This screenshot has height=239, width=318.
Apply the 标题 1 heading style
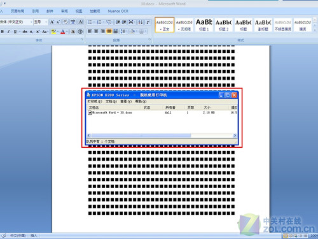204,25
